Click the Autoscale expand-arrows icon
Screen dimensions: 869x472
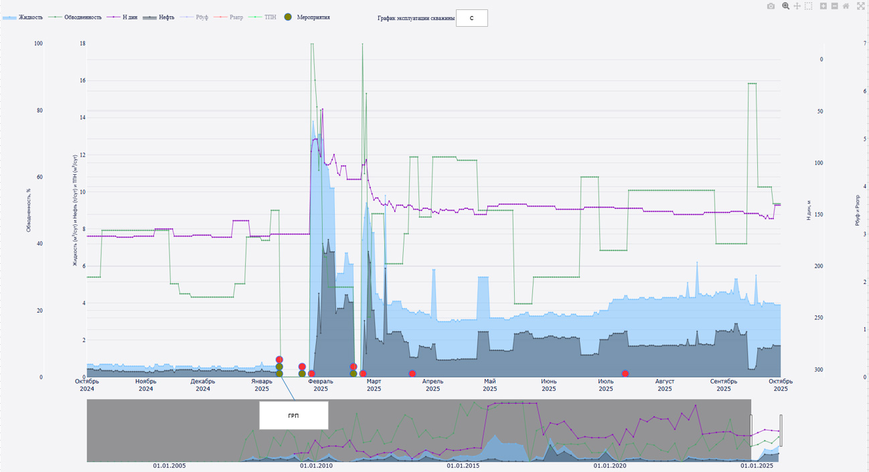coord(861,6)
